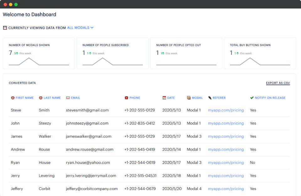The width and height of the screenshot is (301, 196).
Task: Select the Number of People Subscribed card
Action: 113,53
